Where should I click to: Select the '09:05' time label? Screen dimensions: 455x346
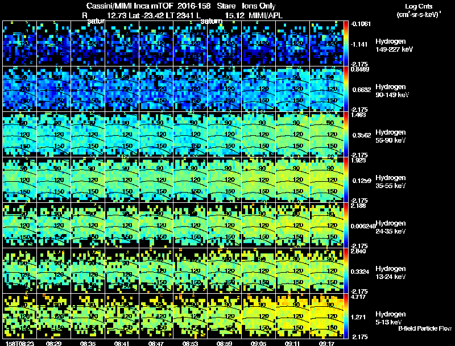[259, 343]
